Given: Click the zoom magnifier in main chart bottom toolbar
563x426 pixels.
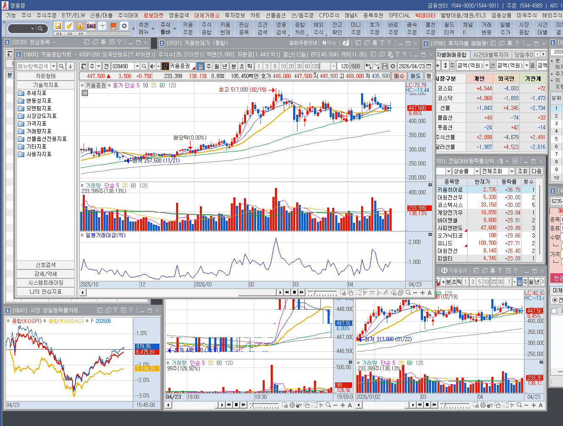Looking at the screenshot, I should [x=408, y=292].
